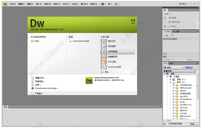
Task: Open the 站点(S) menu
Action: tap(75, 4)
